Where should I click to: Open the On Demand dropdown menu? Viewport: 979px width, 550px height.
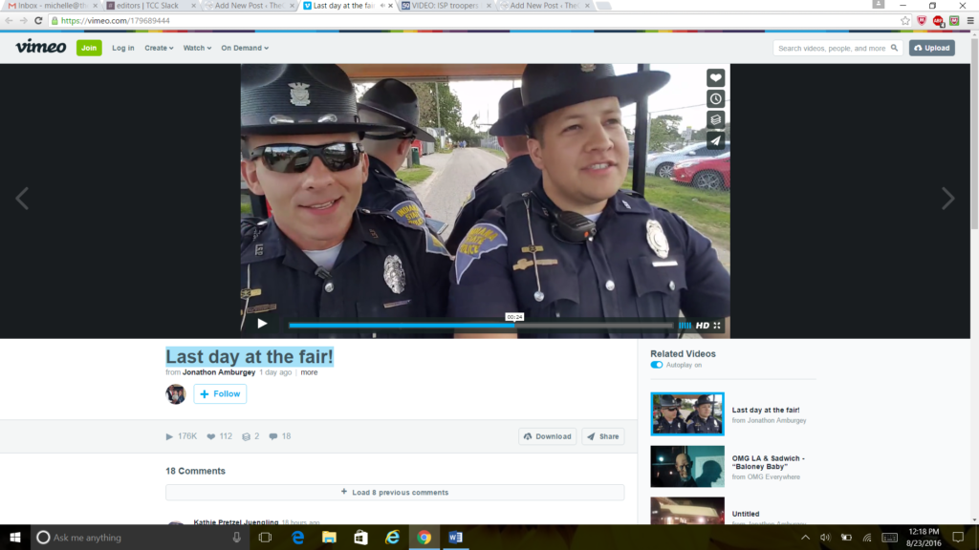click(x=245, y=48)
